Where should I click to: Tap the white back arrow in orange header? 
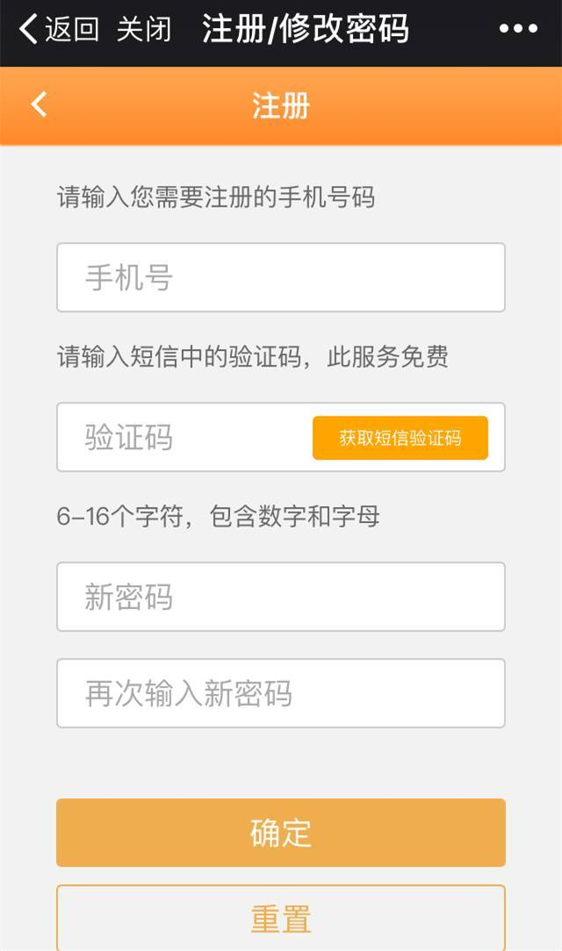pyautogui.click(x=39, y=105)
